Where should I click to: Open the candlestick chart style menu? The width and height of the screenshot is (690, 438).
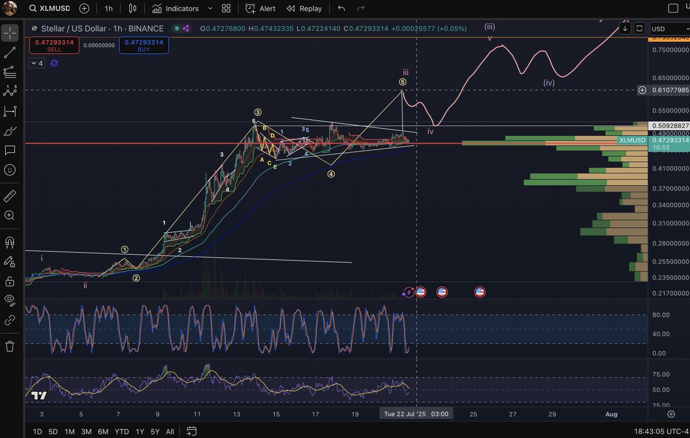pyautogui.click(x=133, y=9)
